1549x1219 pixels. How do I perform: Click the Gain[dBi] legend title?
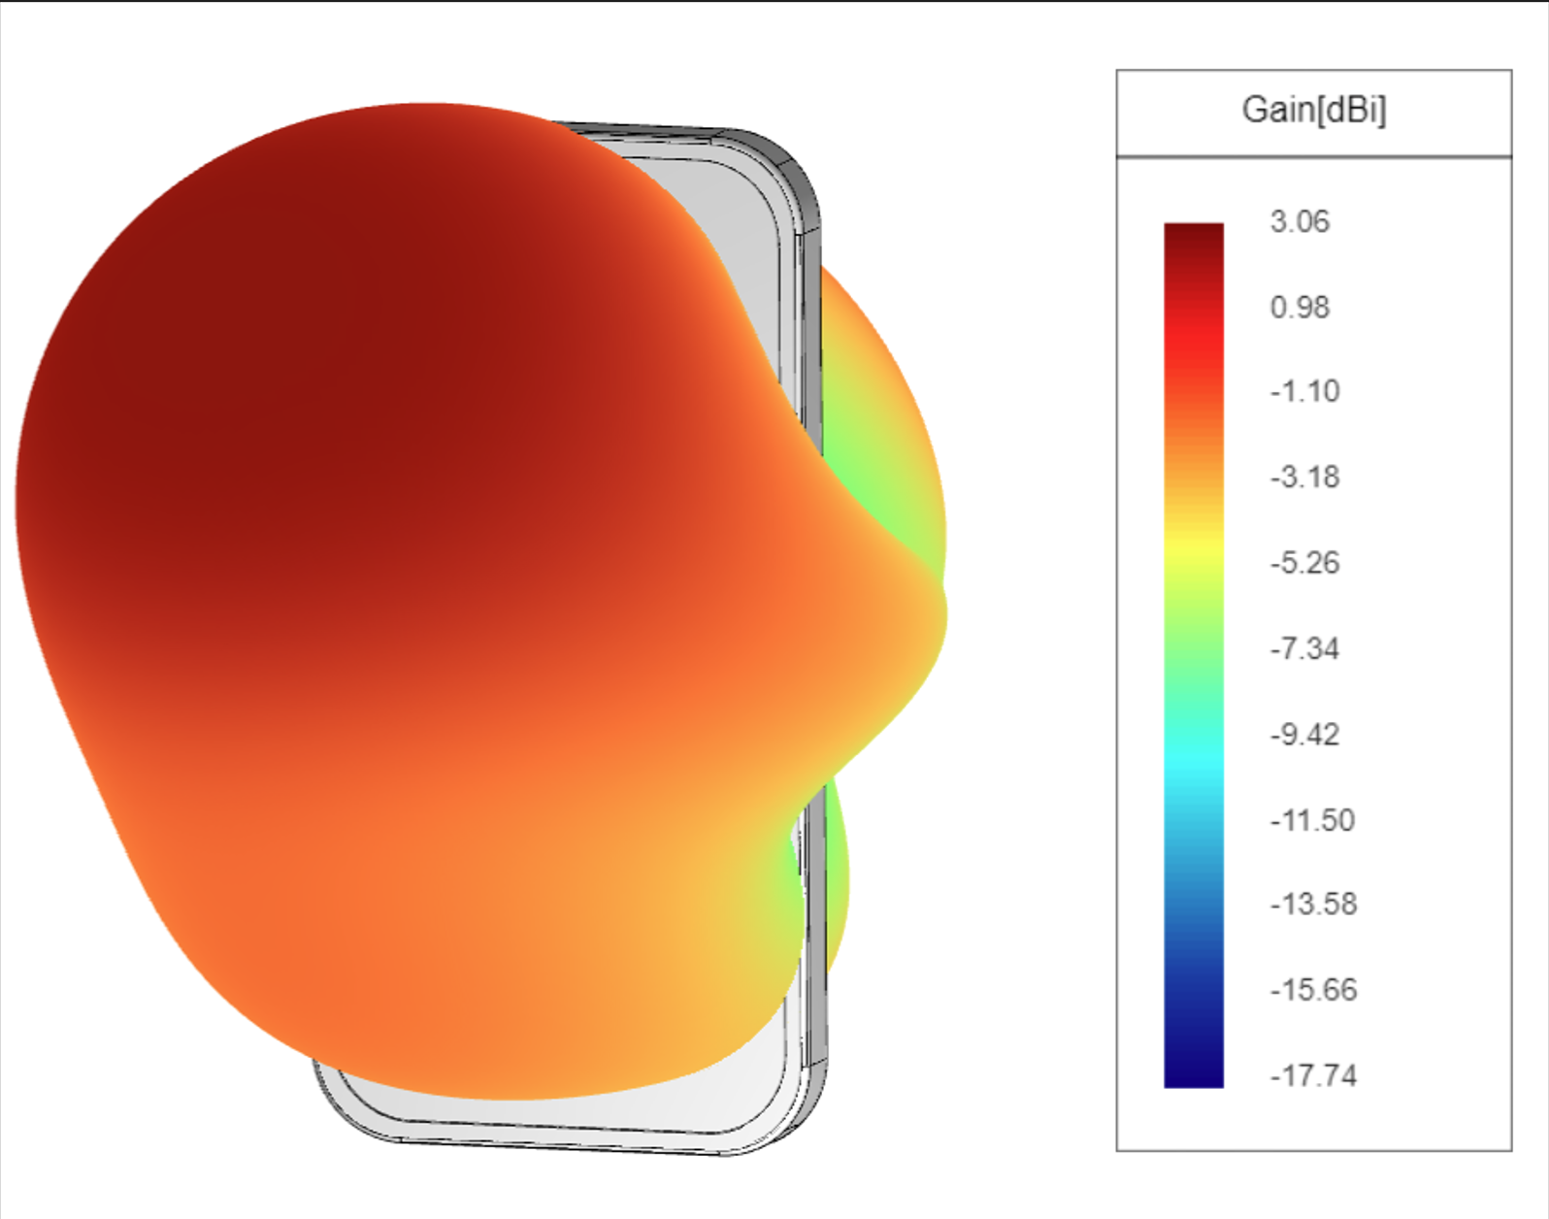pos(1313,110)
